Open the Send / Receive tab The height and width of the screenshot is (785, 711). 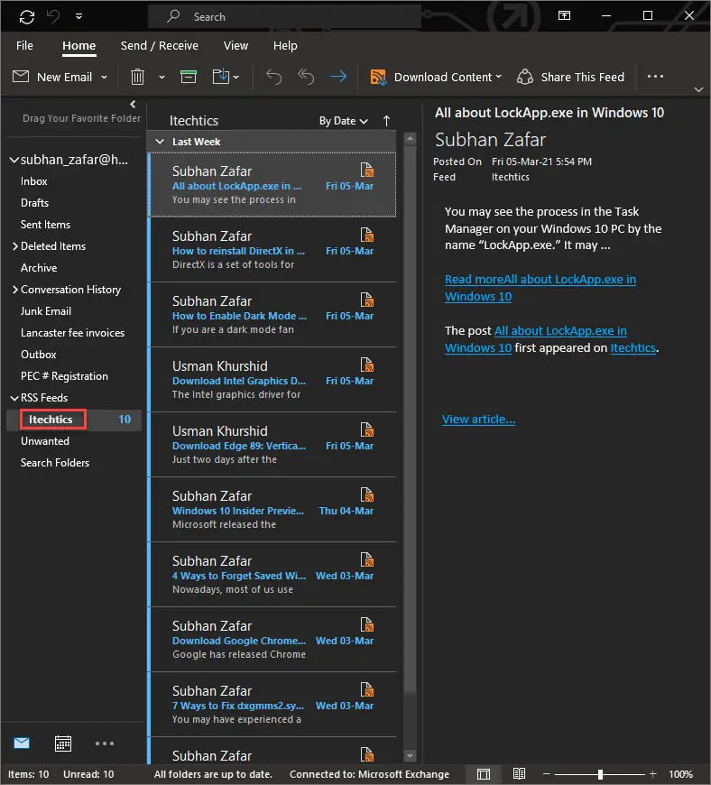(x=159, y=45)
